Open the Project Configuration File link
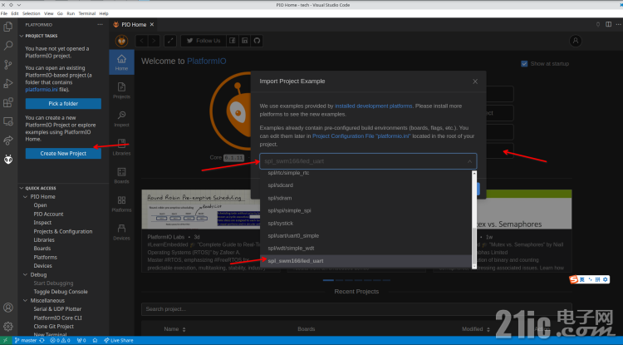 pyautogui.click(x=361, y=136)
